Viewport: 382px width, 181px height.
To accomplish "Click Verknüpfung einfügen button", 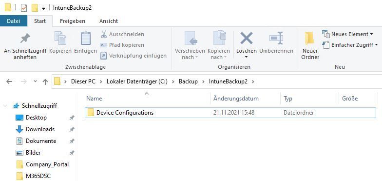I will pyautogui.click(x=134, y=56).
